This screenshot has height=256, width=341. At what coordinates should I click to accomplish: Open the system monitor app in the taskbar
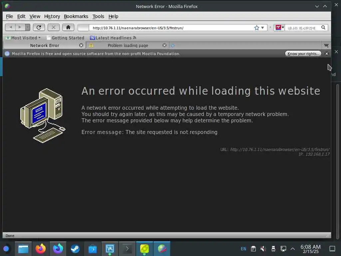pyautogui.click(x=110, y=249)
